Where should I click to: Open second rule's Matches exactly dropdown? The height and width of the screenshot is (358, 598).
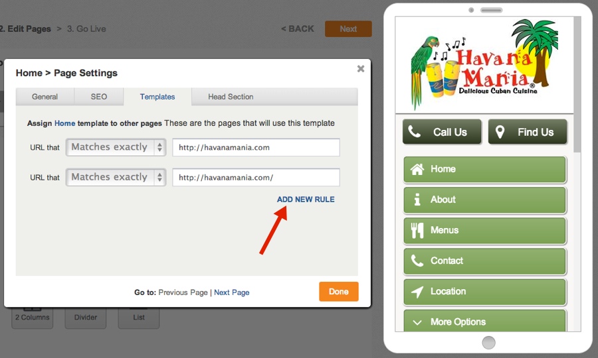point(116,177)
